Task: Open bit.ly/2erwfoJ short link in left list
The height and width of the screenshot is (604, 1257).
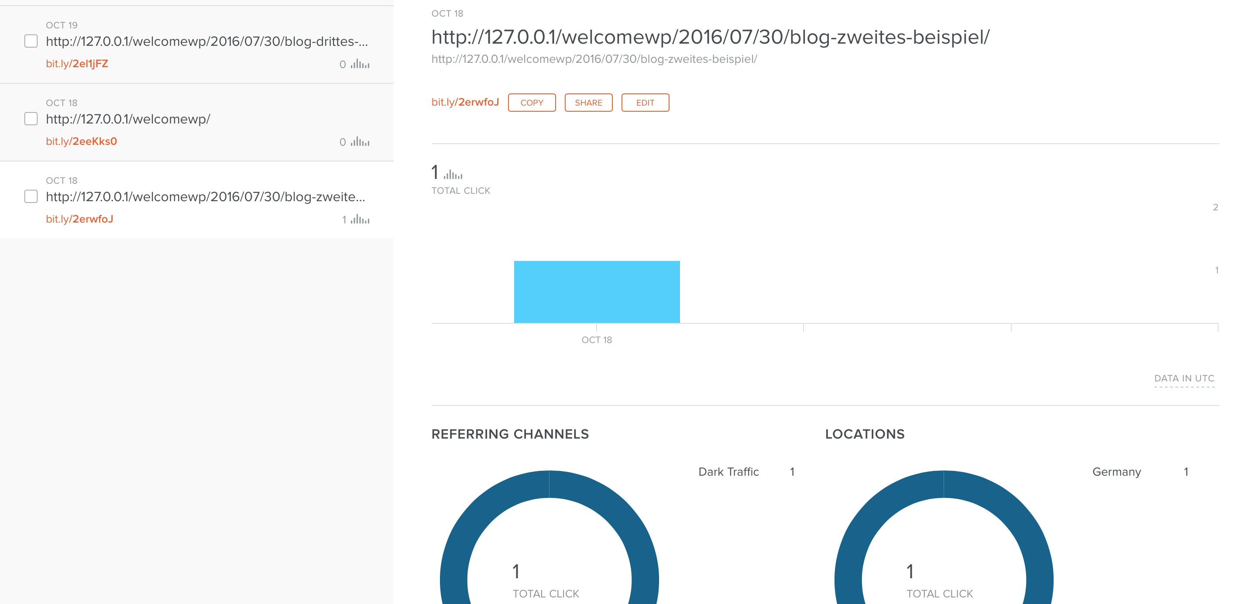Action: coord(79,219)
